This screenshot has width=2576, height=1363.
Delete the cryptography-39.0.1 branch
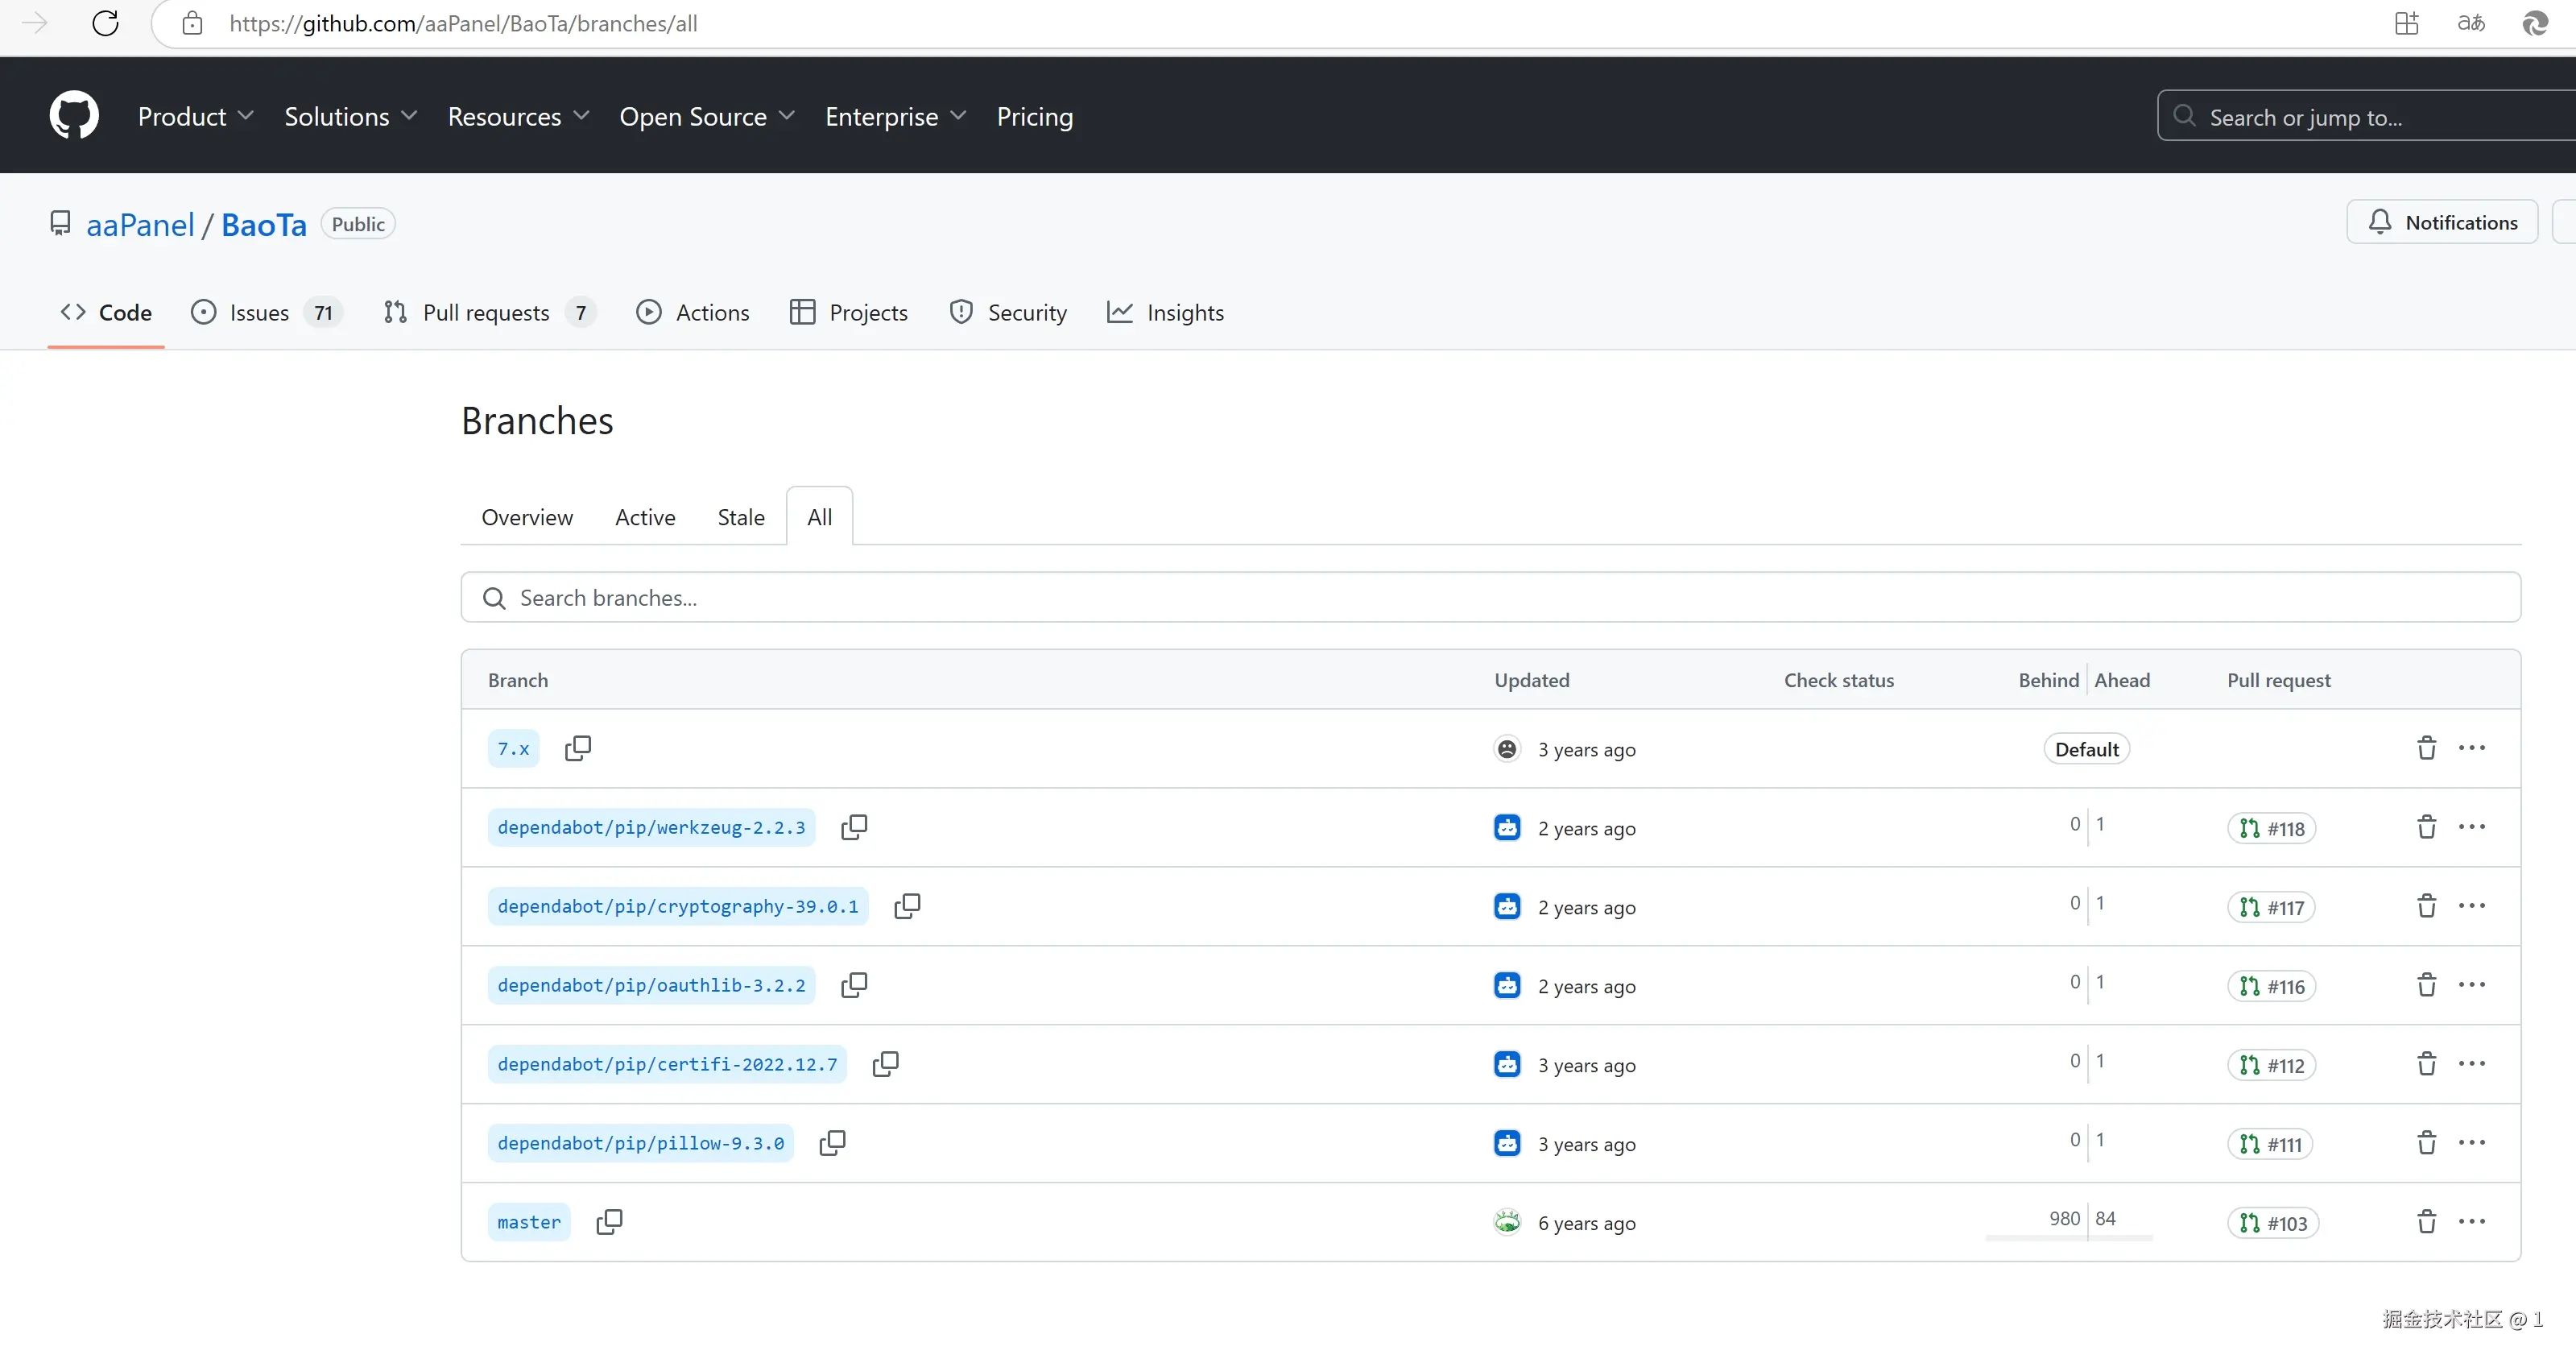2426,905
